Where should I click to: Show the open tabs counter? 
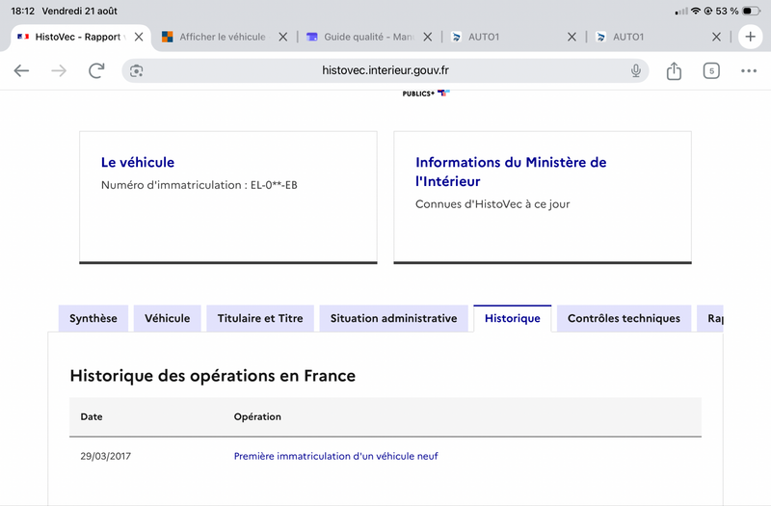(711, 70)
